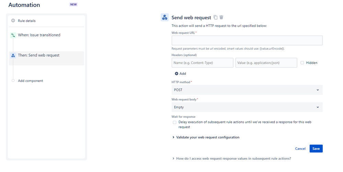Click the header Name input field
343x172 pixels.
[202, 63]
